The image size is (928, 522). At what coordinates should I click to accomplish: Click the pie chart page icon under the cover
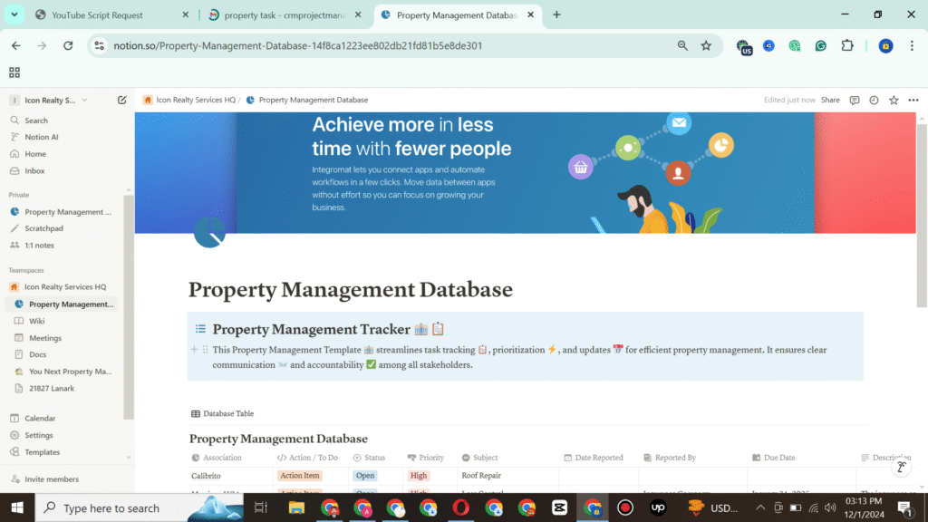tap(209, 232)
